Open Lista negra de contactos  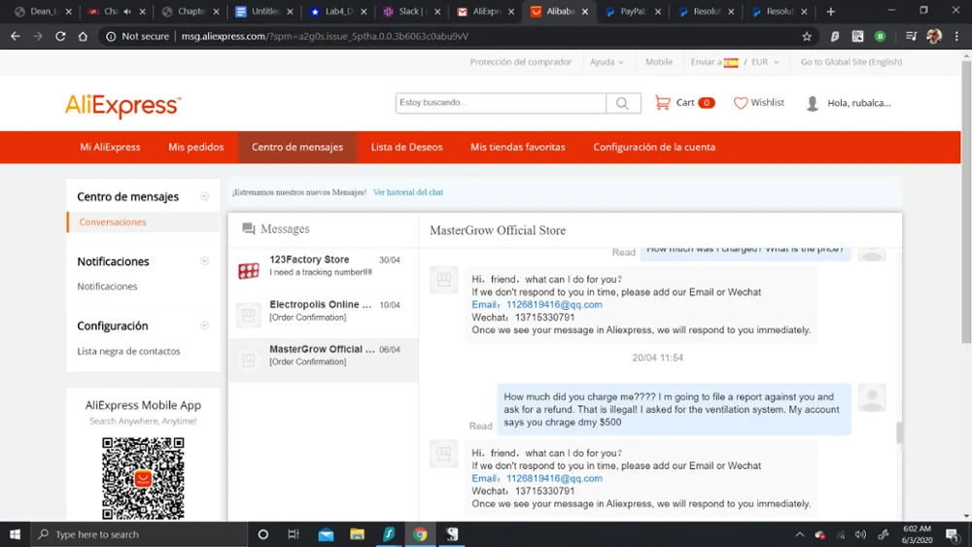[x=128, y=352]
